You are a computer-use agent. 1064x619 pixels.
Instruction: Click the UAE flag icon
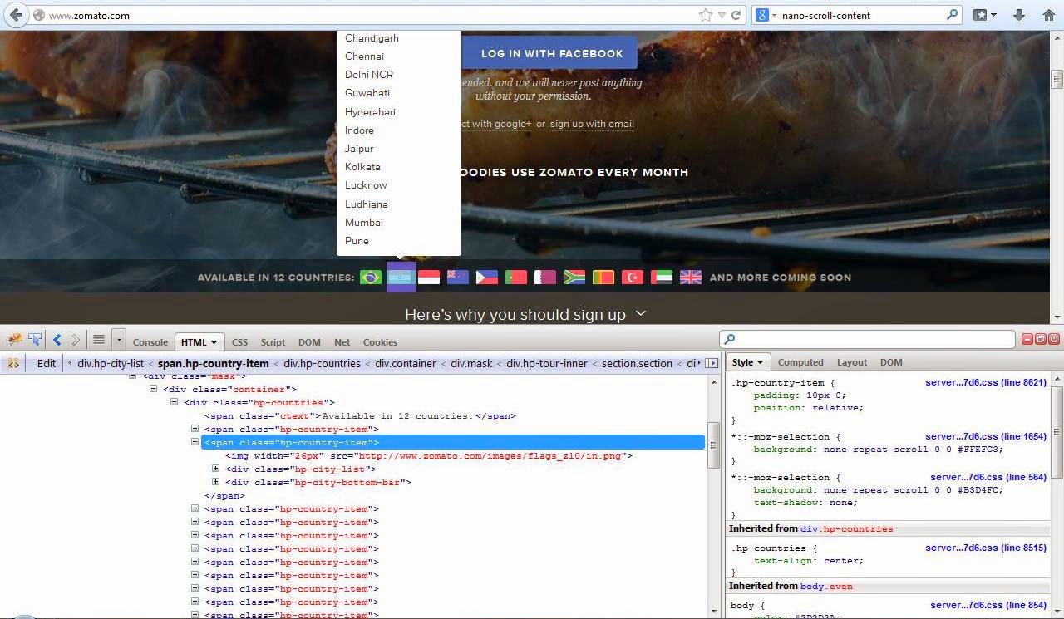tap(662, 278)
